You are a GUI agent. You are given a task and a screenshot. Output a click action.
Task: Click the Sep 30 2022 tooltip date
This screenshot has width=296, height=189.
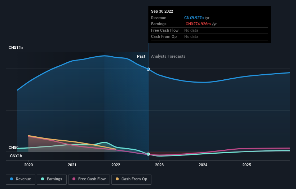click(162, 11)
